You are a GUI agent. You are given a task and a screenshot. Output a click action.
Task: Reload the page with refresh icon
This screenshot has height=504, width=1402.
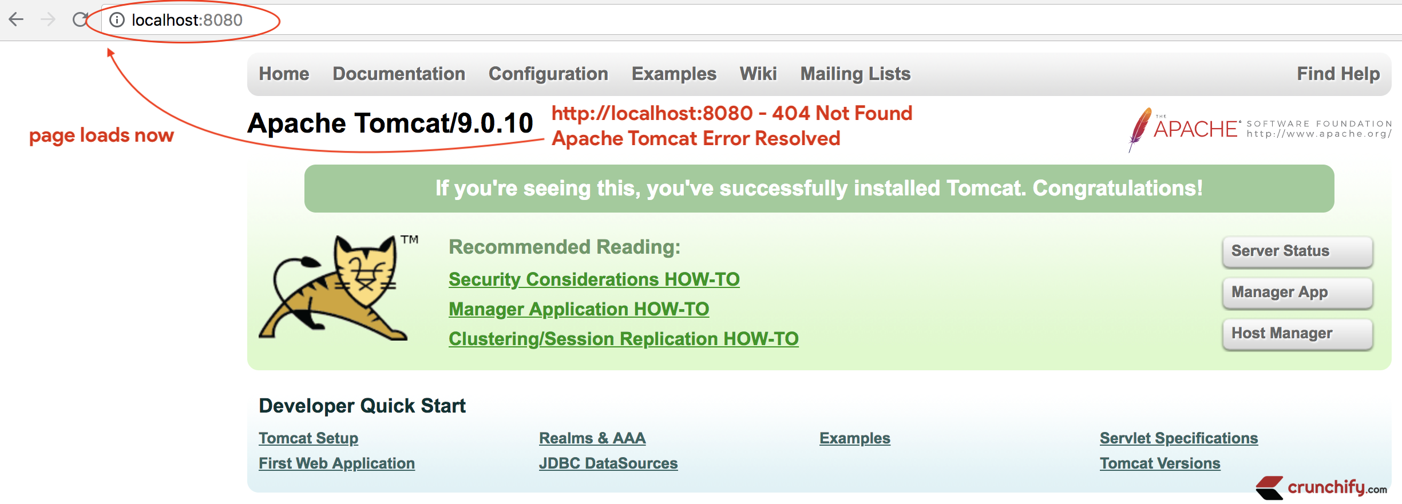(80, 20)
